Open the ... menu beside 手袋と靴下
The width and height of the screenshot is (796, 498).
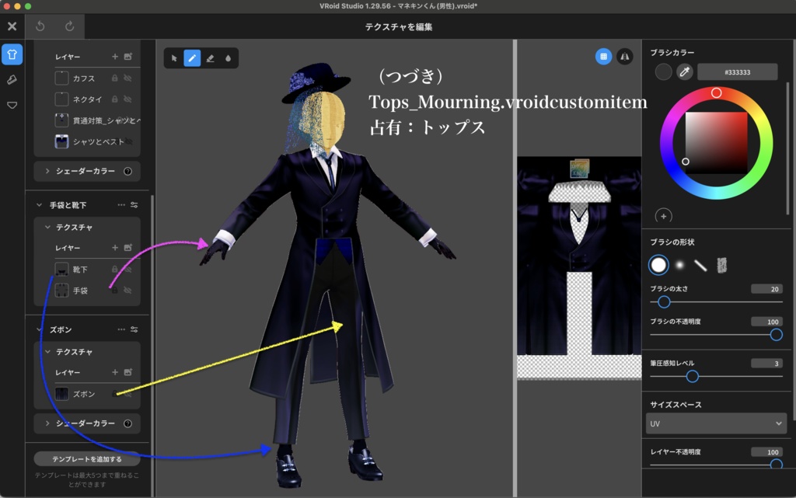(121, 205)
